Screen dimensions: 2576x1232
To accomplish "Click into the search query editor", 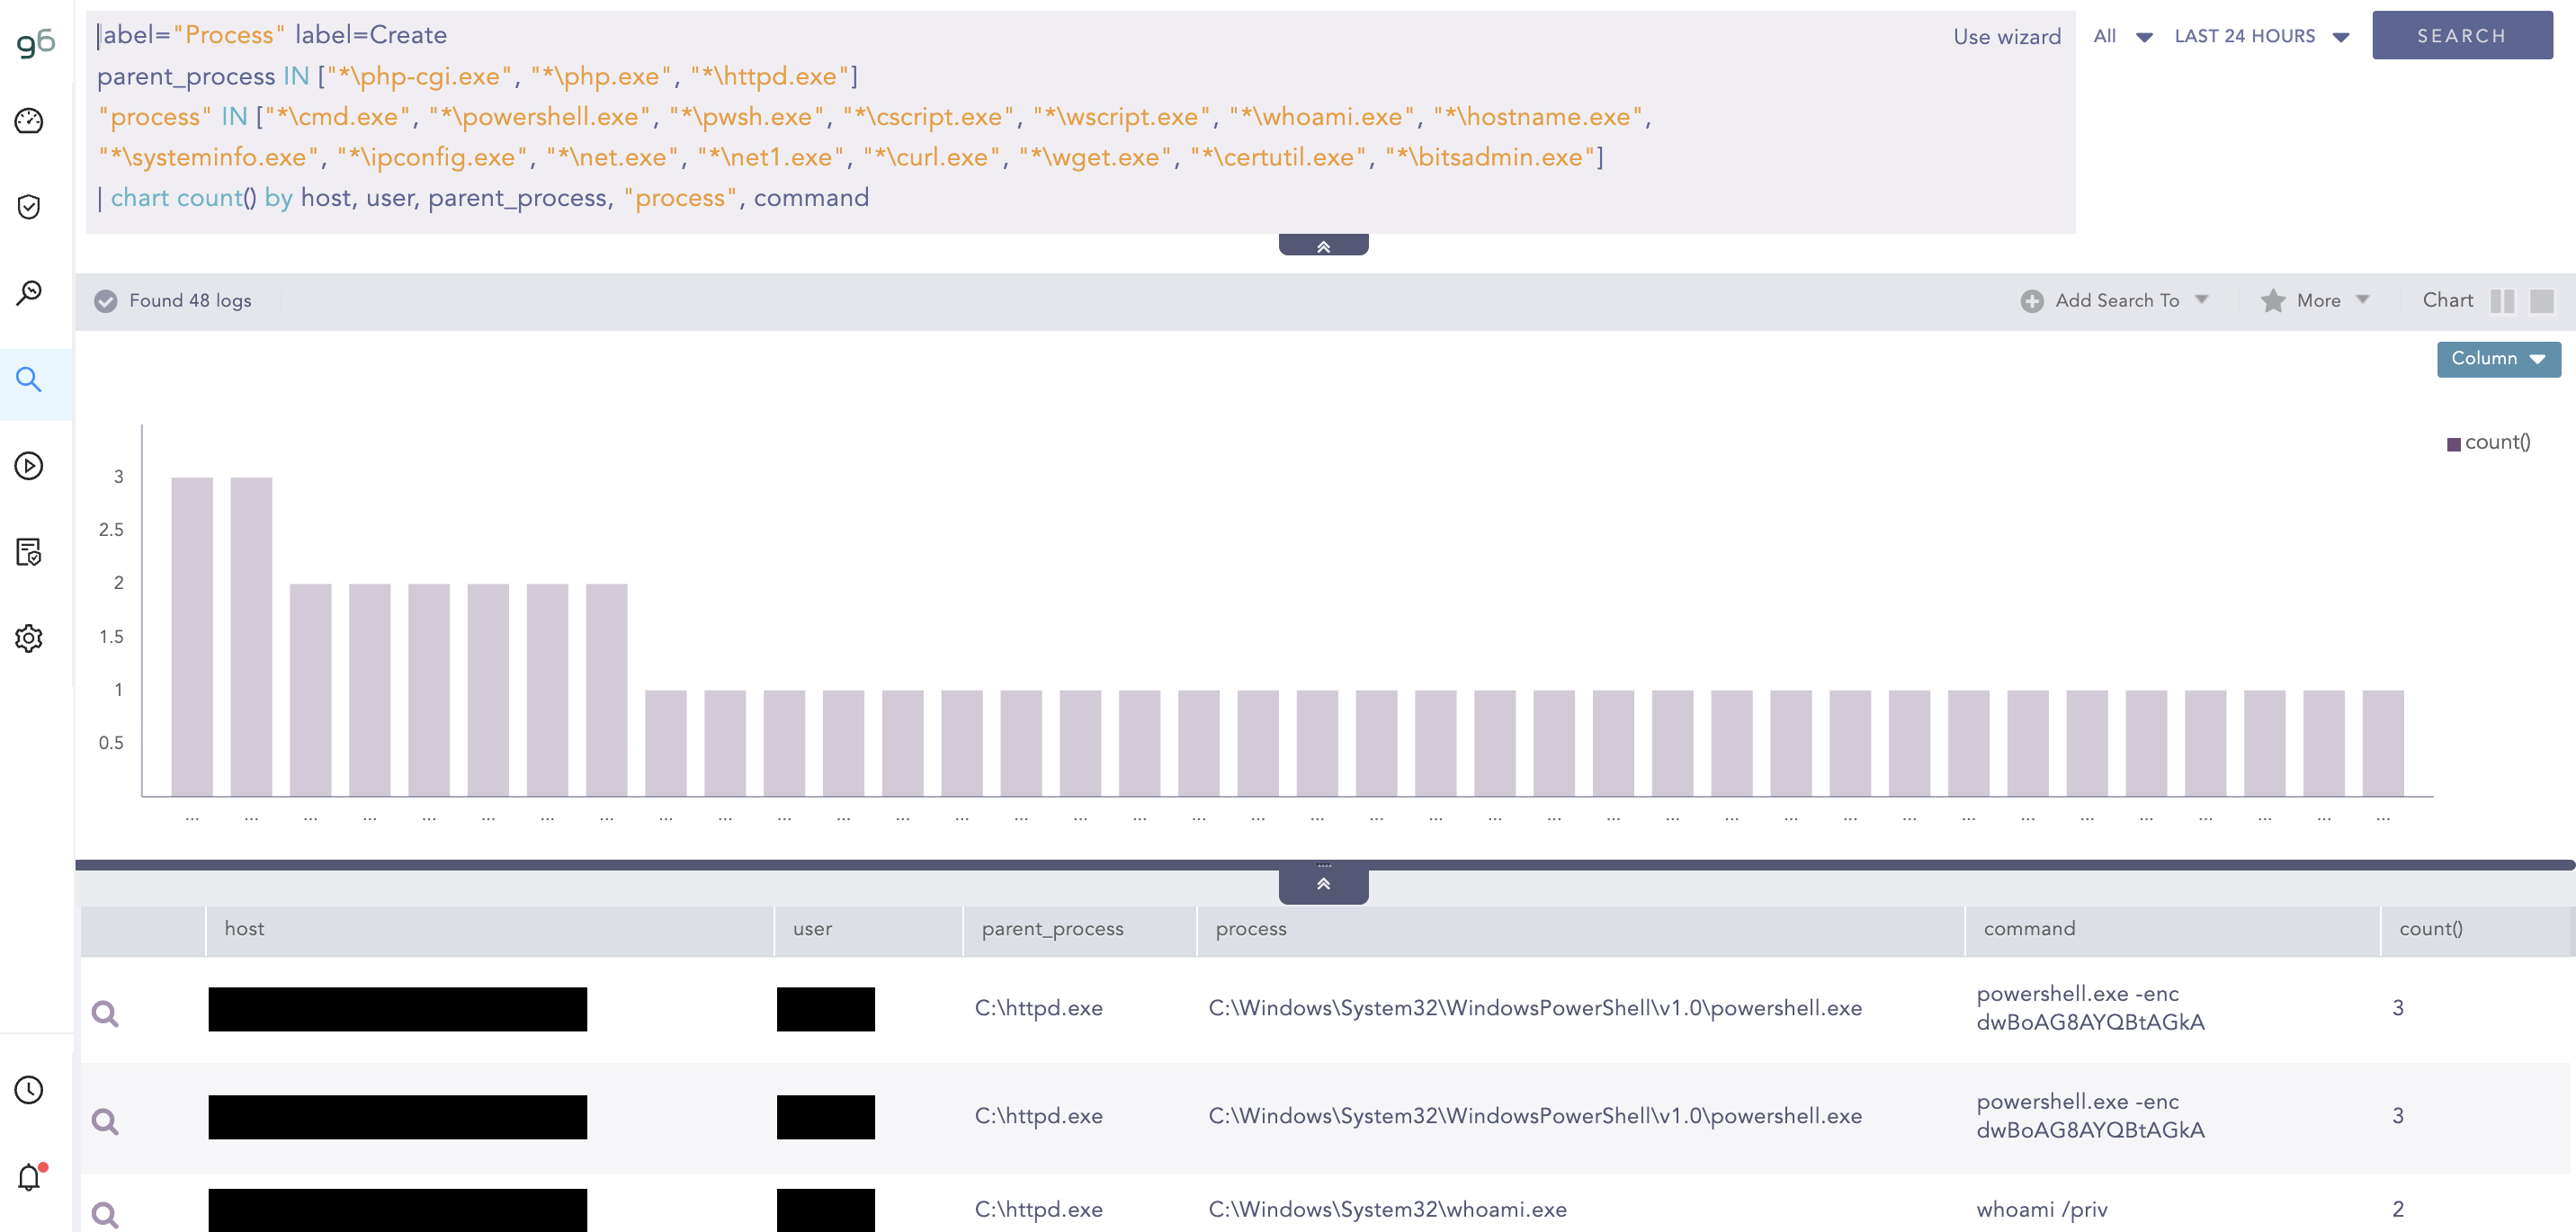I will point(1080,122).
